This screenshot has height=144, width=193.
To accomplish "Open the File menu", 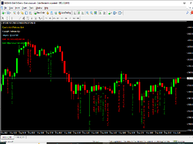I will point(5,8).
